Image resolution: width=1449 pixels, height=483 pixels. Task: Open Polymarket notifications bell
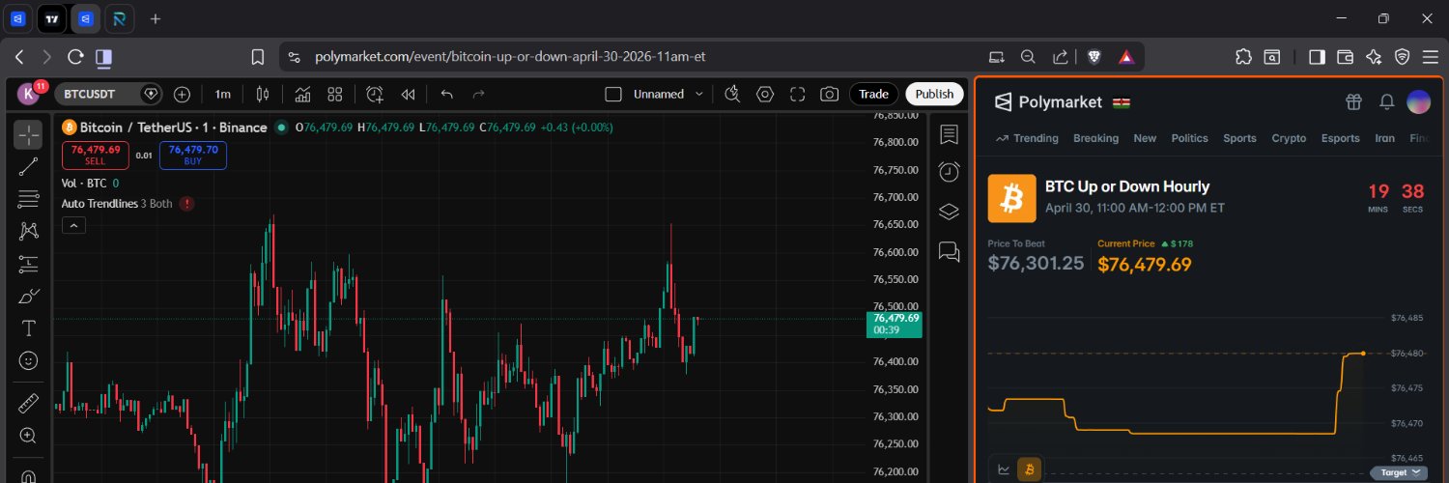(1387, 101)
